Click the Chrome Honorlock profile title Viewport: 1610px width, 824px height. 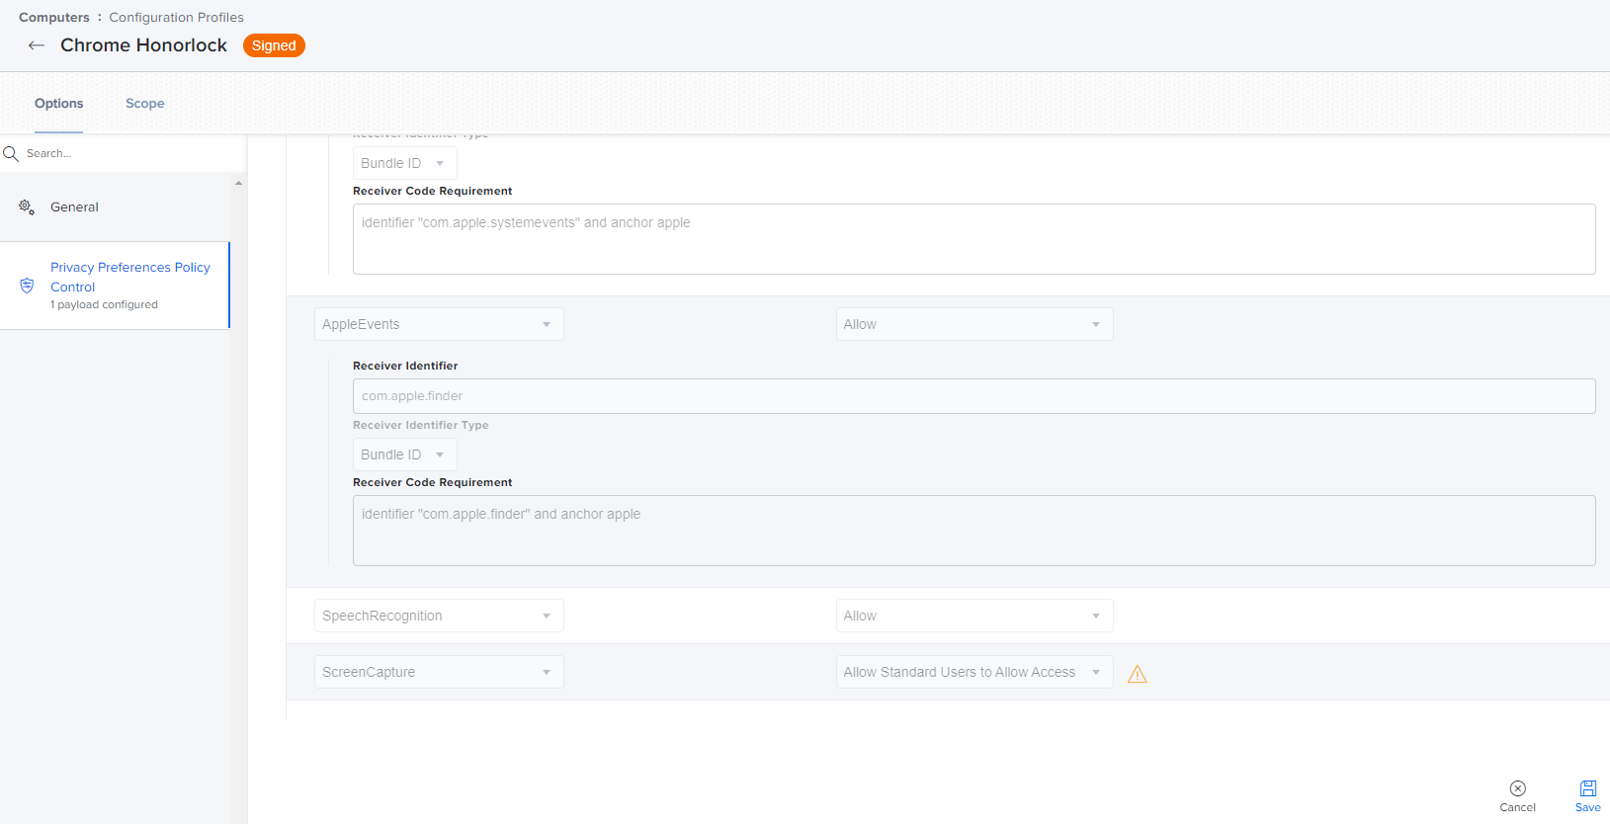point(143,45)
